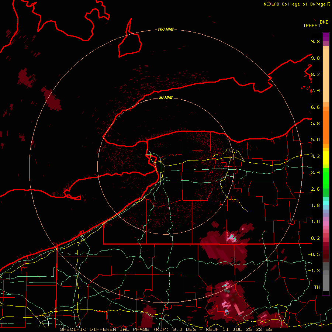Pick the pale peach band of the color bar
Screen dimensions: 332x332
tap(326, 76)
